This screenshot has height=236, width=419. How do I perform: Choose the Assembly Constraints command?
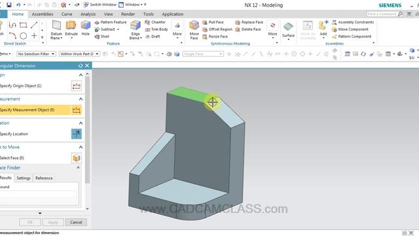click(353, 22)
